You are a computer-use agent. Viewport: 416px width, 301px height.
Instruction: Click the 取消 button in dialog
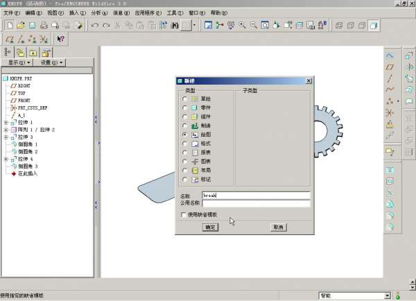(278, 227)
